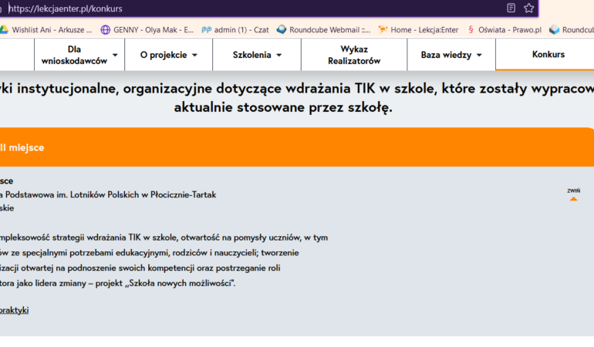Open Oświata - Prawo.pl bookmark
This screenshot has height=347, width=594.
tap(505, 30)
